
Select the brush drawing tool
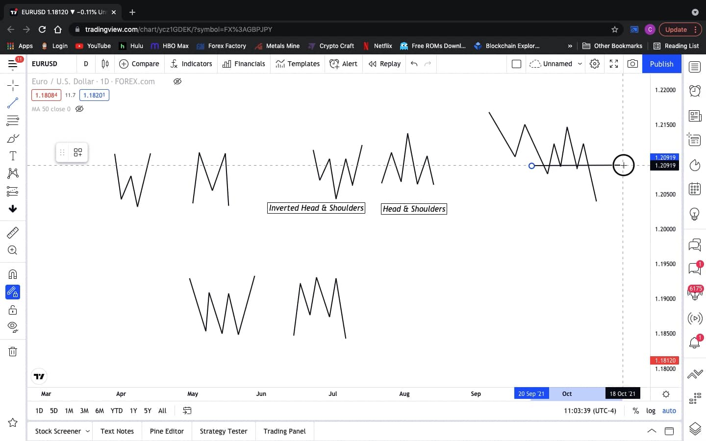point(13,138)
